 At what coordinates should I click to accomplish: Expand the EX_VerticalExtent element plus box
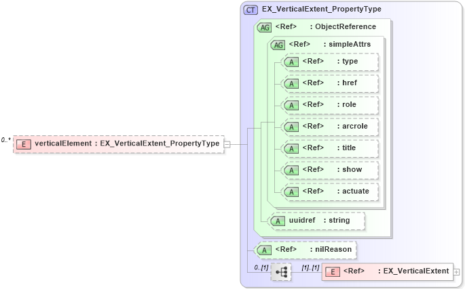click(x=456, y=272)
